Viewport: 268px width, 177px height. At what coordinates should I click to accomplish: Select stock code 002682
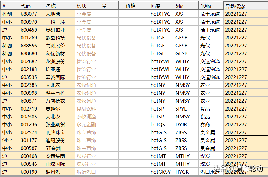[x=32, y=61]
